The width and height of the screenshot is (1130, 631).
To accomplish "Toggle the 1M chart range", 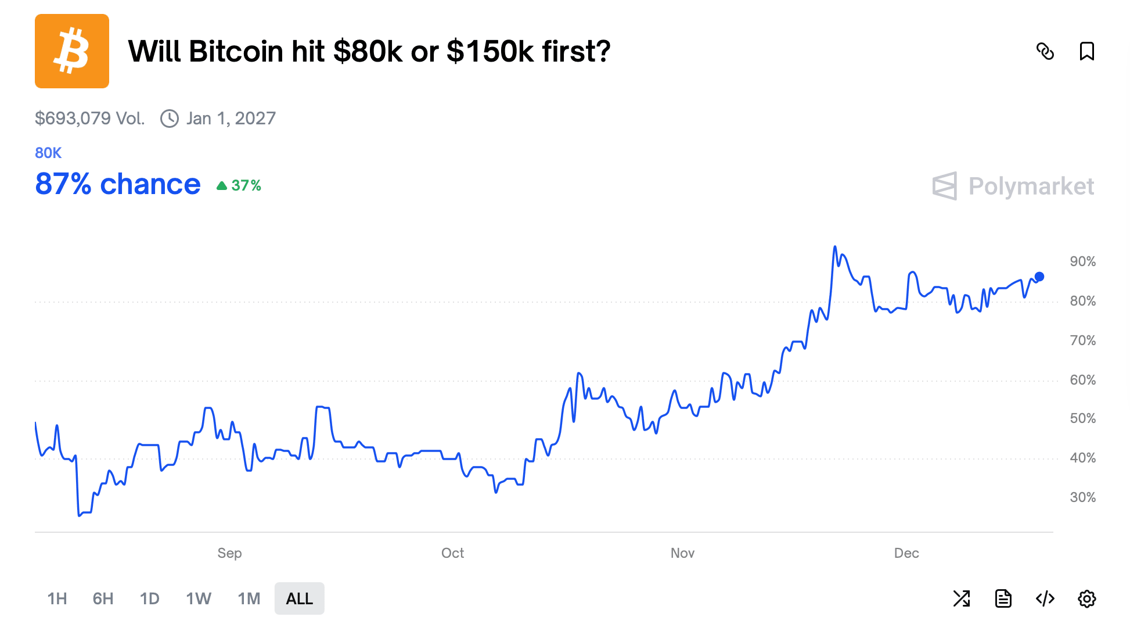I will 249,598.
